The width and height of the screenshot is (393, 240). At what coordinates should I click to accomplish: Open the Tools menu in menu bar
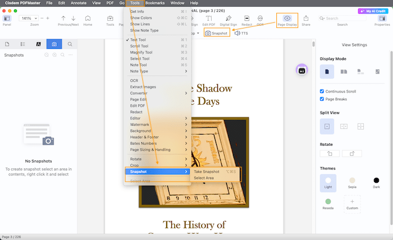135,3
